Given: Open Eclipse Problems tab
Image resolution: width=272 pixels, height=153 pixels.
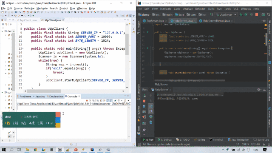Looking at the screenshot, I should (x=24, y=96).
